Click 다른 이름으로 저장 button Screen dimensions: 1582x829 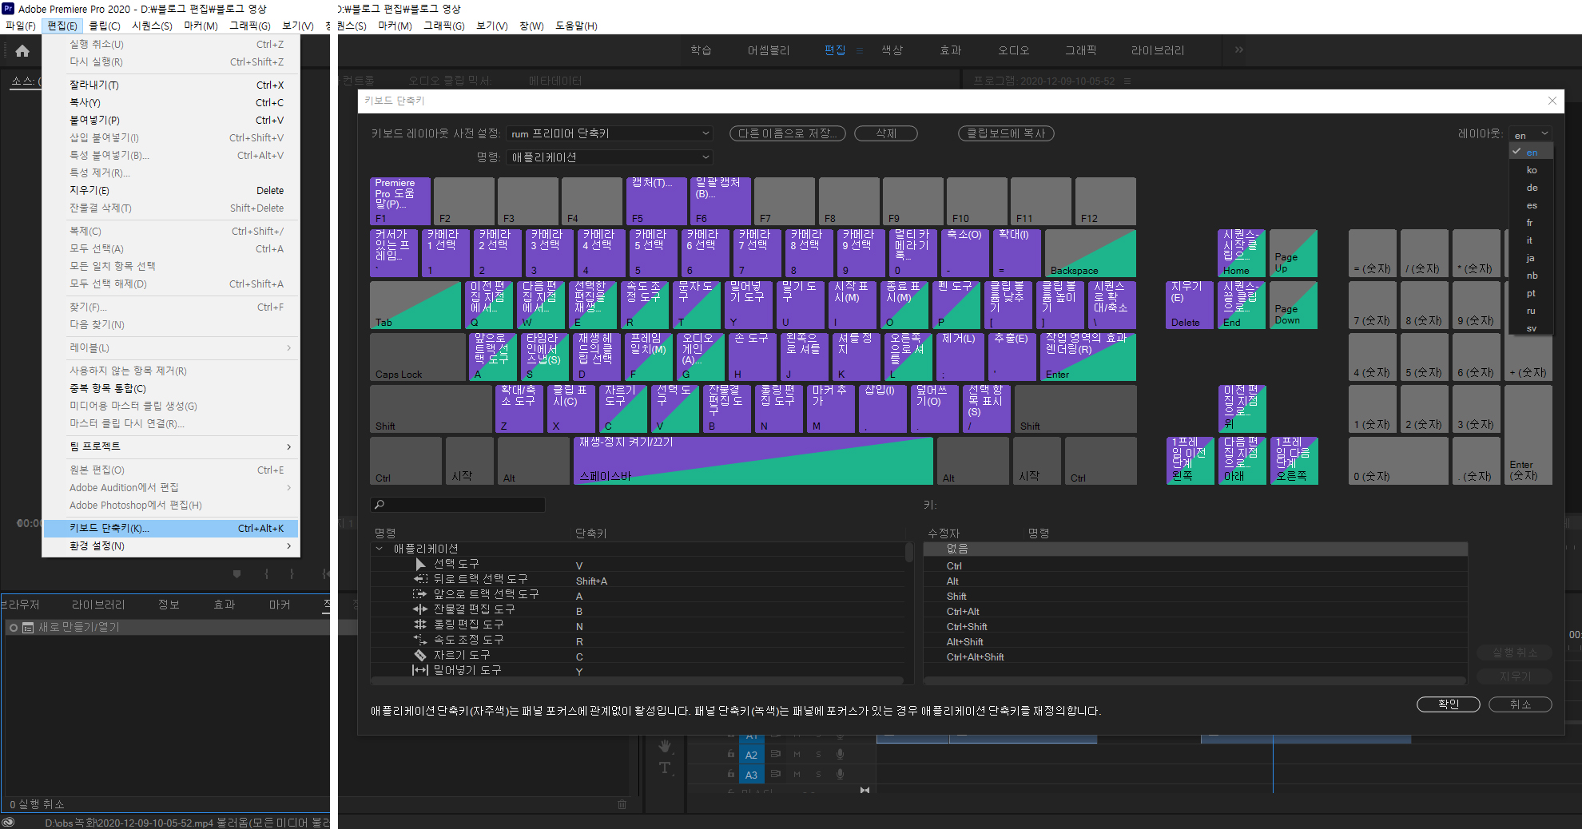[787, 133]
